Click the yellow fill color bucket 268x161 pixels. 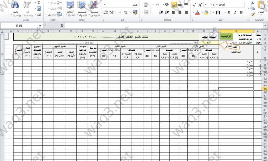click(206, 12)
